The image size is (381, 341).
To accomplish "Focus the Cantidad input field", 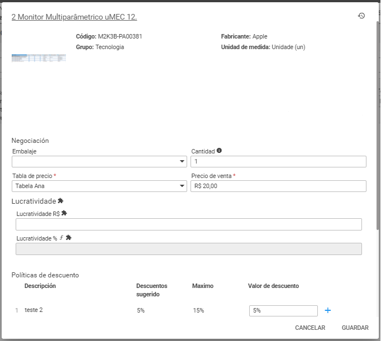I will pyautogui.click(x=278, y=162).
